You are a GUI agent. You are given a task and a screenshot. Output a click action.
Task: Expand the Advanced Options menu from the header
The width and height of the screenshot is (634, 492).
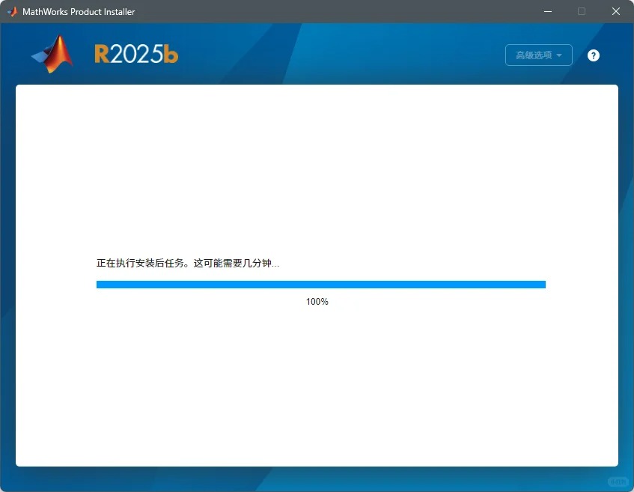[538, 55]
